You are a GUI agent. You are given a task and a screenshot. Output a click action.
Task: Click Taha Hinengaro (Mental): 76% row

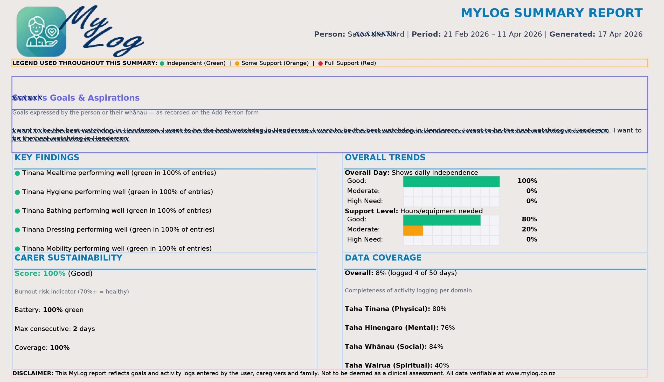coord(400,328)
